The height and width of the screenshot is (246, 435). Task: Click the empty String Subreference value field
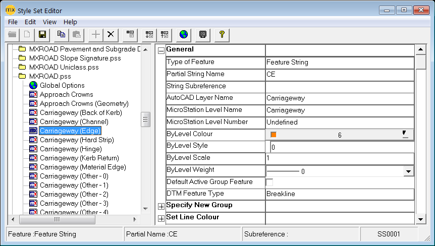[340, 86]
